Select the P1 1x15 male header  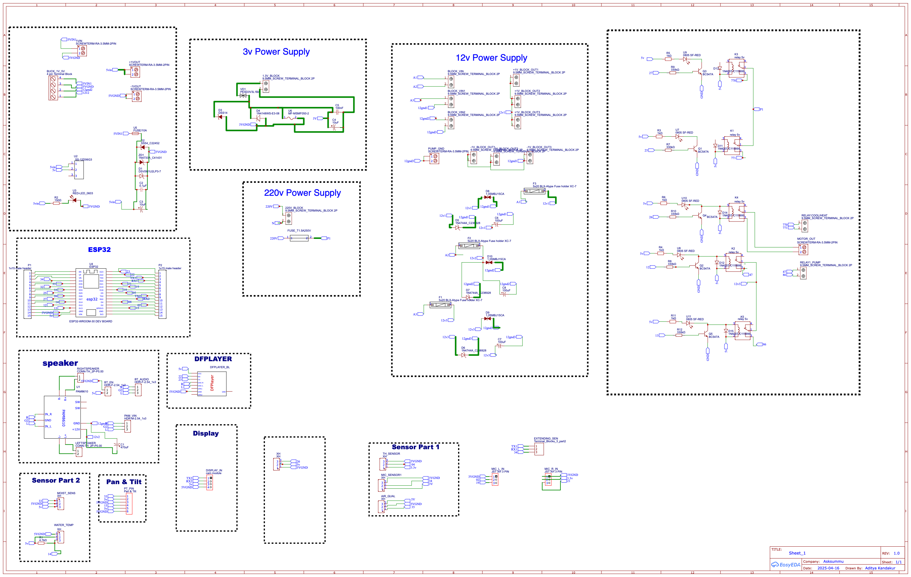pos(28,294)
